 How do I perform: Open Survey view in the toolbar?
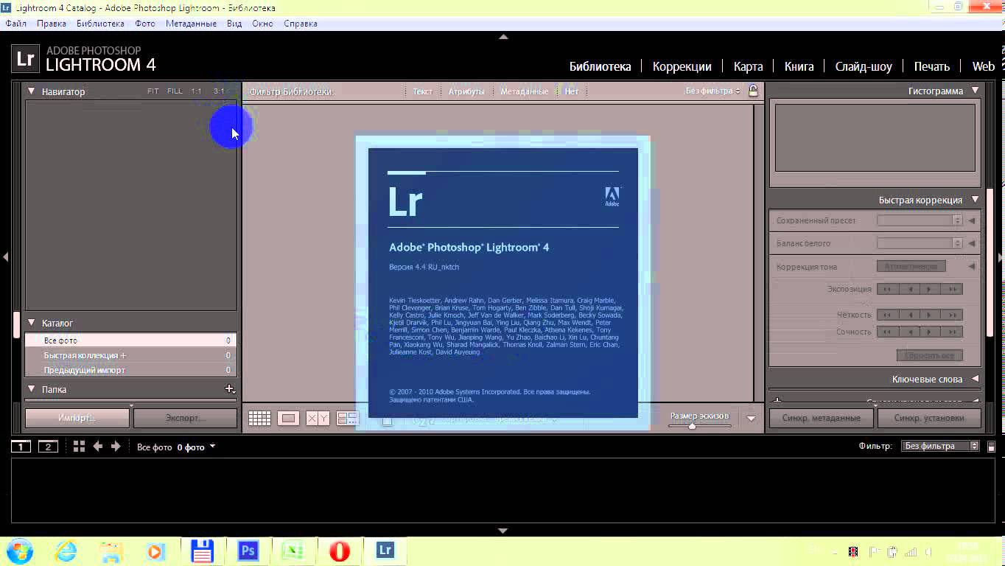[347, 419]
